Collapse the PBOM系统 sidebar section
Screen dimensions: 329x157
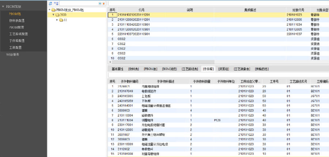point(3,7)
